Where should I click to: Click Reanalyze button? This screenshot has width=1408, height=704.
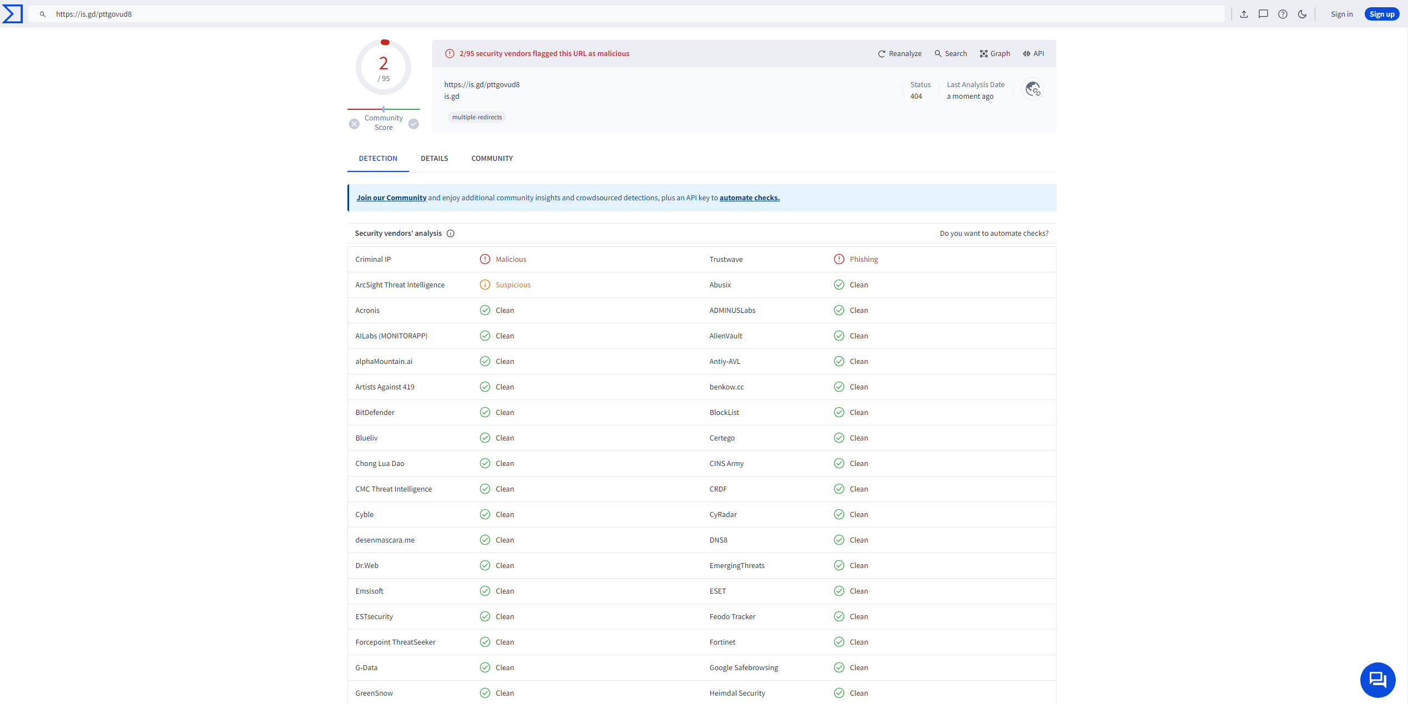[x=900, y=54]
